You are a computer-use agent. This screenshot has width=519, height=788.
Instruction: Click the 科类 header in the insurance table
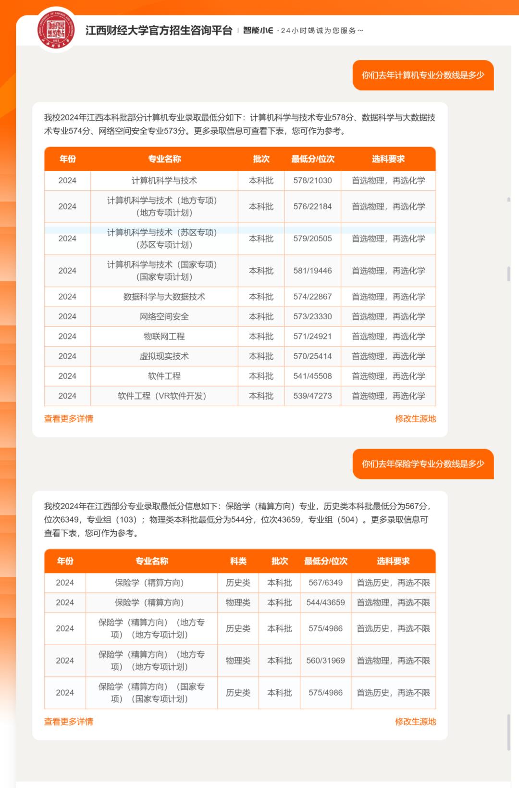[x=238, y=561]
